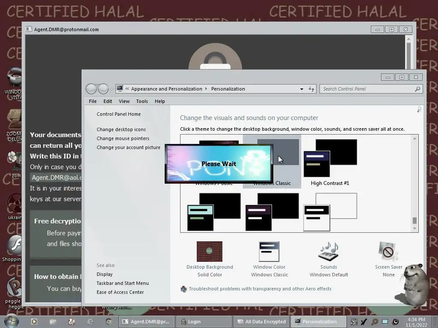The height and width of the screenshot is (328, 438).
Task: Expand breadcrumb arrow before Personalization
Action: tap(206, 89)
